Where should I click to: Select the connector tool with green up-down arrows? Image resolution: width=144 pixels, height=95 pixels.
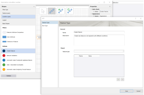tap(61, 11)
